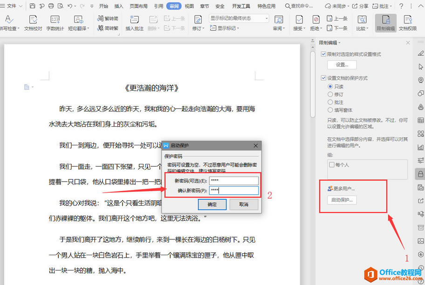
Task: Click the document vertical scrollbar thumb
Action: 313,84
